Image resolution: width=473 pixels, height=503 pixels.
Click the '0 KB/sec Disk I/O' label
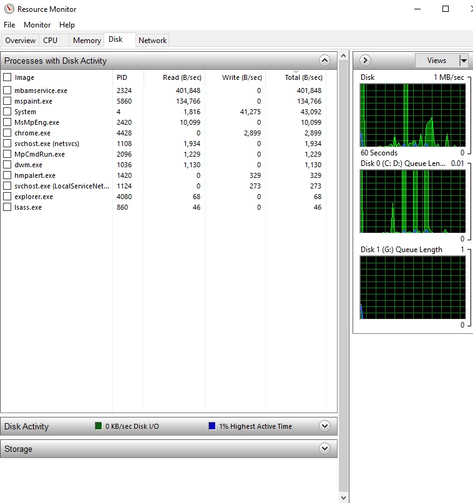[x=132, y=426]
